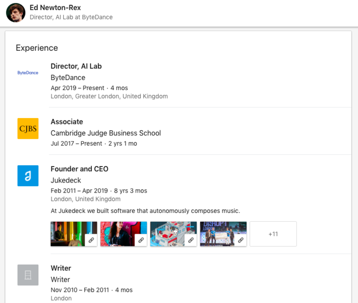The height and width of the screenshot is (303, 358).
Task: Click the ByteDance company logo
Action: coord(28,73)
